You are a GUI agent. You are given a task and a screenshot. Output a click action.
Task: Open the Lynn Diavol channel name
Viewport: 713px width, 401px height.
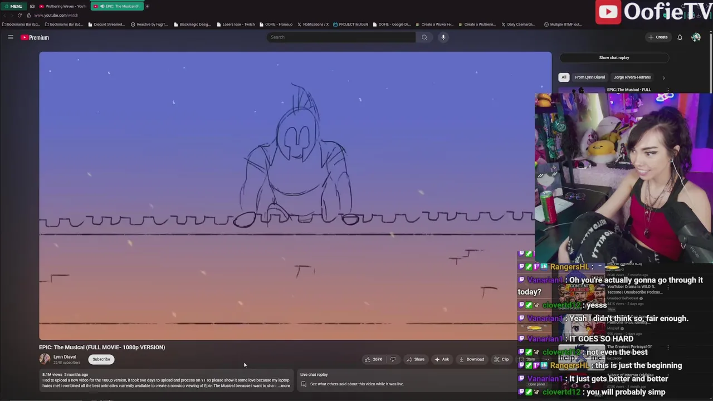(x=65, y=357)
